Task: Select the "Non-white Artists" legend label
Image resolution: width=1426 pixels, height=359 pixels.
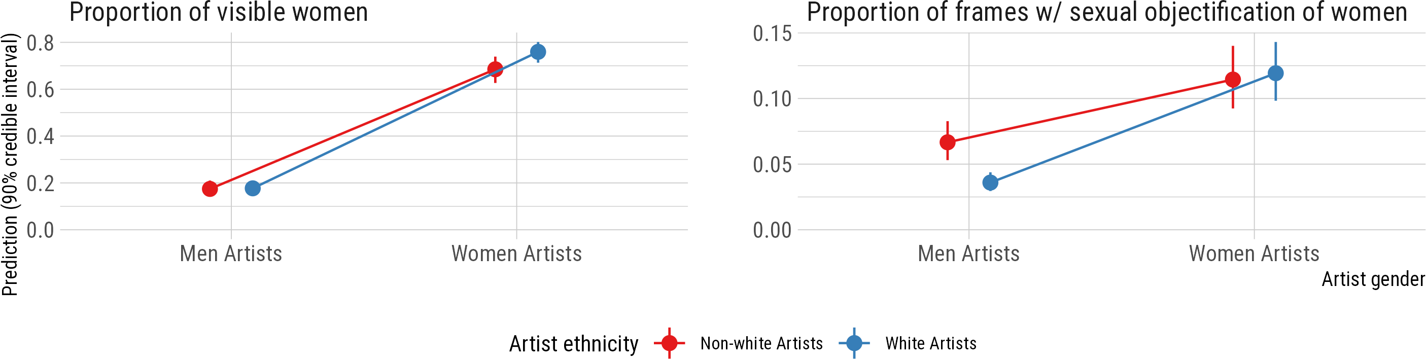Action: (x=761, y=343)
